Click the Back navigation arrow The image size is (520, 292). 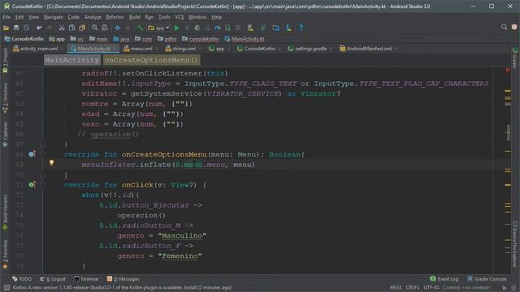pyautogui.click(x=117, y=28)
